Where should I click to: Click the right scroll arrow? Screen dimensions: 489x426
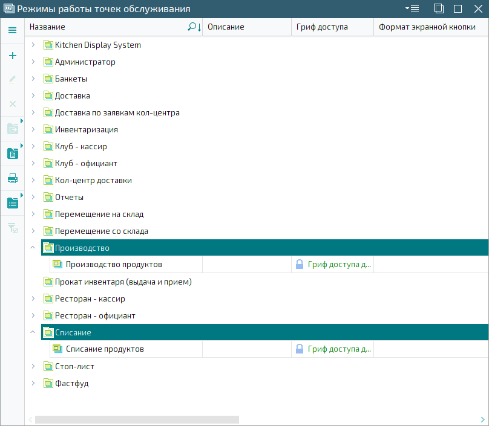pos(483,419)
